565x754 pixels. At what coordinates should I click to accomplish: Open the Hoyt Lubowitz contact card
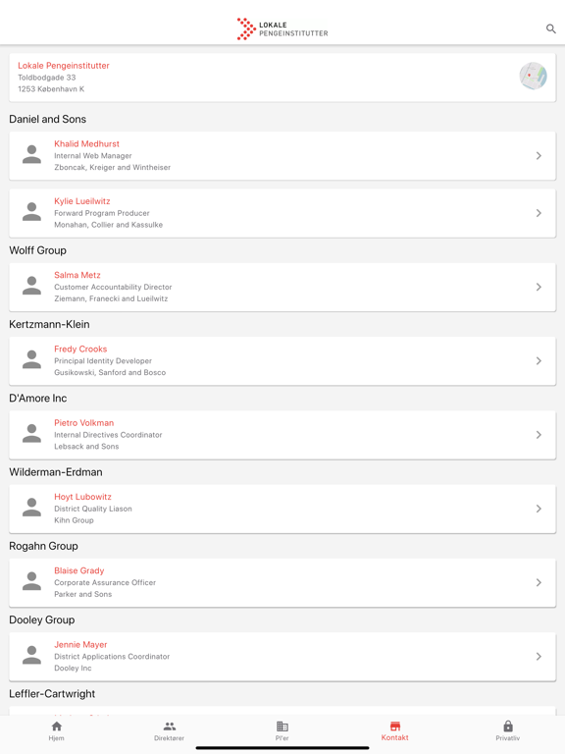(282, 509)
